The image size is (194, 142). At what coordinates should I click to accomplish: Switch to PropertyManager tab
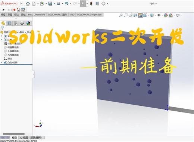[9, 23]
